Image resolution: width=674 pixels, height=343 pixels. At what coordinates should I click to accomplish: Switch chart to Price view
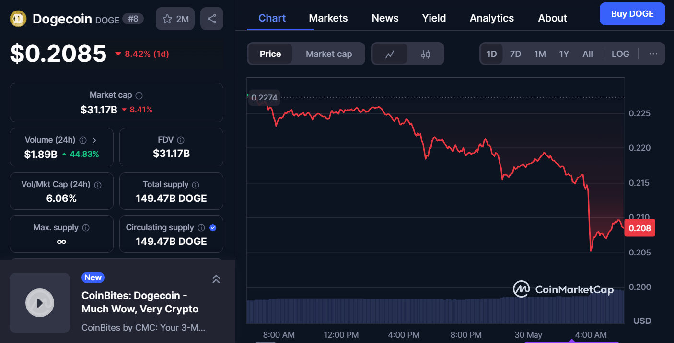[270, 54]
